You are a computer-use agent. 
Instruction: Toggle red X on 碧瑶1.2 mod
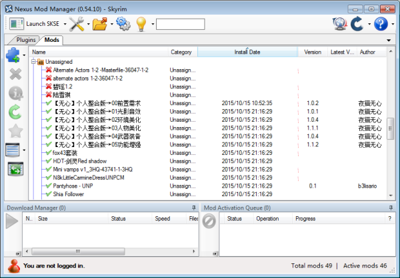click(49, 86)
